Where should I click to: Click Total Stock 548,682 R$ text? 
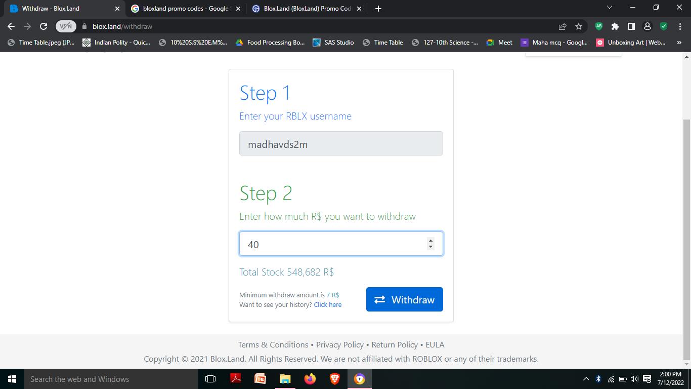tap(286, 272)
